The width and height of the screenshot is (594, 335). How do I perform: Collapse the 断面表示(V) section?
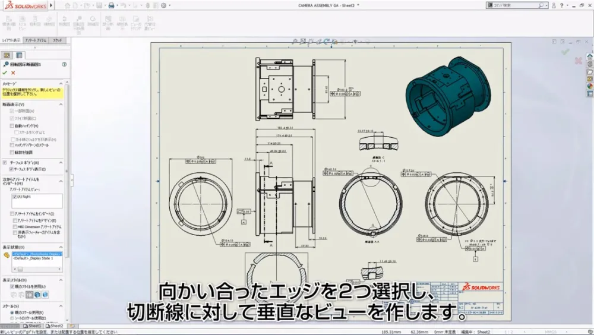pyautogui.click(x=61, y=104)
